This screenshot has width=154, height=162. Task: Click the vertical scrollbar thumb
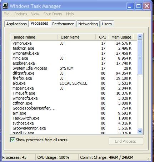(x=140, y=57)
